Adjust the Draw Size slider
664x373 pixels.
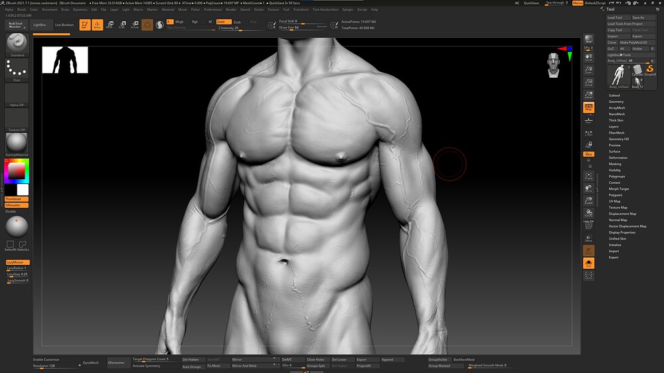pos(303,27)
